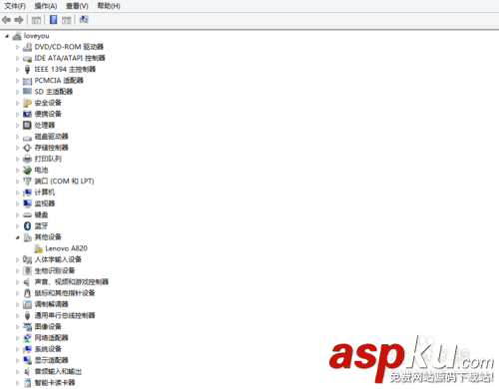Click the 图像设备 camera icon
Image resolution: width=499 pixels, height=389 pixels.
click(27, 327)
